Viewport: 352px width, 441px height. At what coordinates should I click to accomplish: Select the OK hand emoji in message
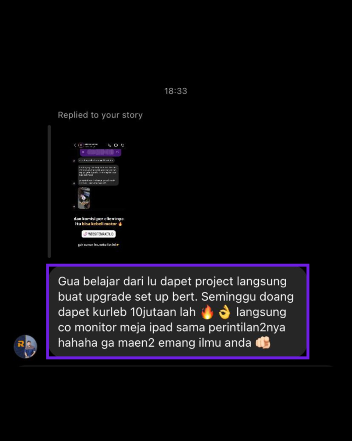[224, 312]
